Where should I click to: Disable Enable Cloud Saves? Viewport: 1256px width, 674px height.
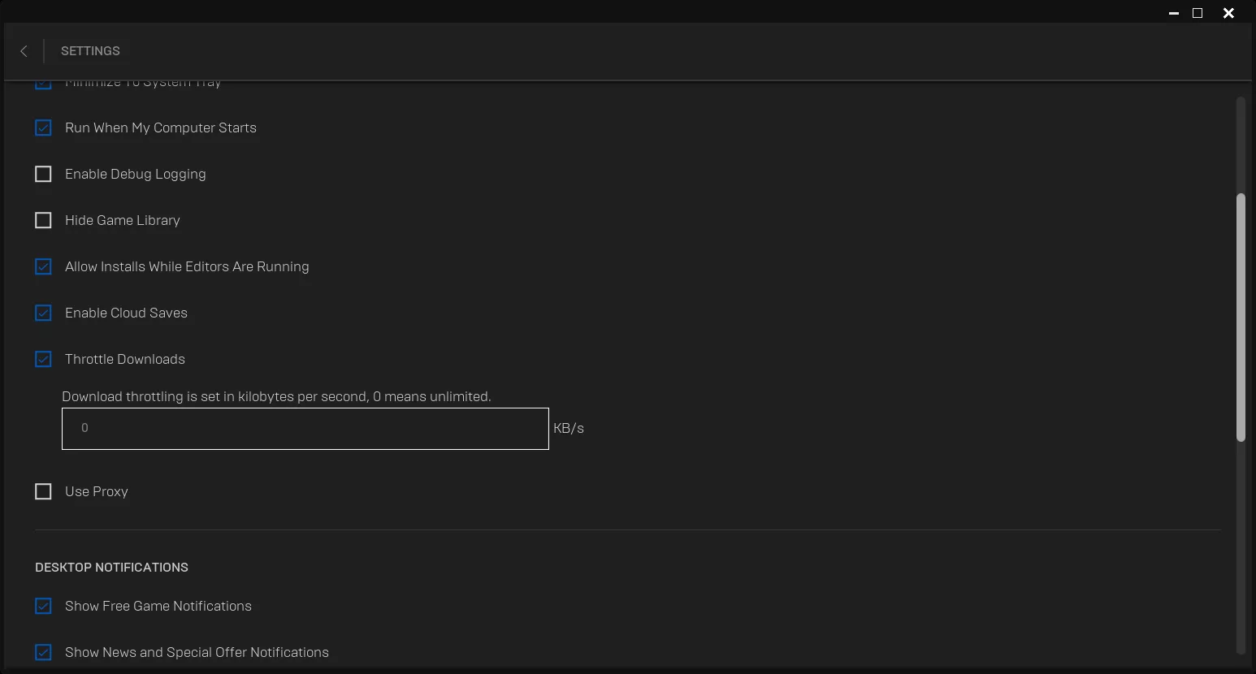pyautogui.click(x=43, y=313)
